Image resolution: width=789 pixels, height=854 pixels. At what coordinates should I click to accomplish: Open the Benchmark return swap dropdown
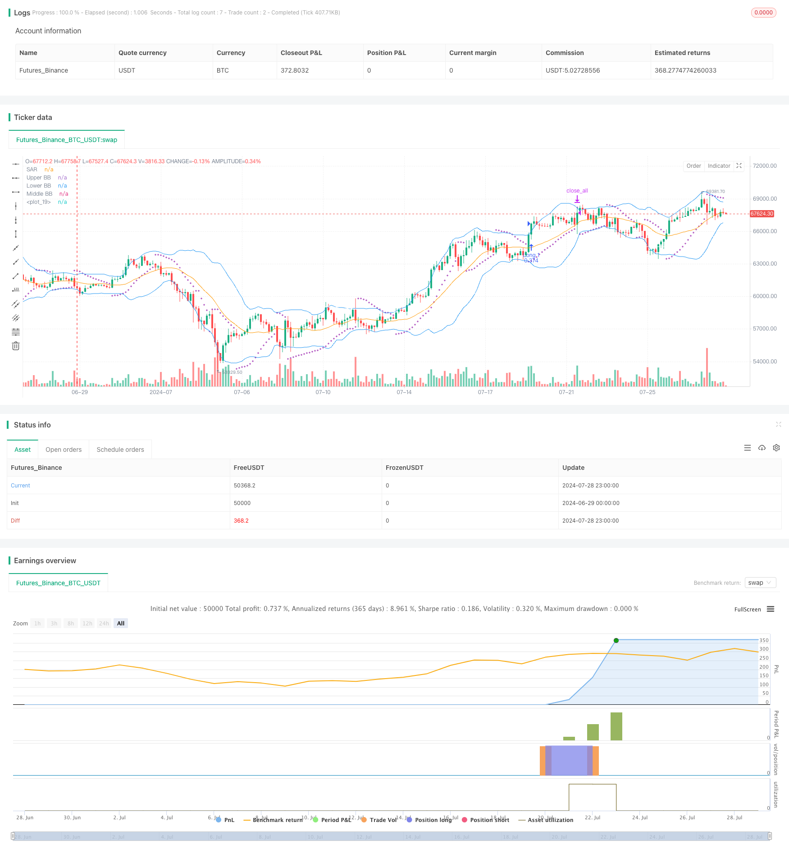pos(761,583)
